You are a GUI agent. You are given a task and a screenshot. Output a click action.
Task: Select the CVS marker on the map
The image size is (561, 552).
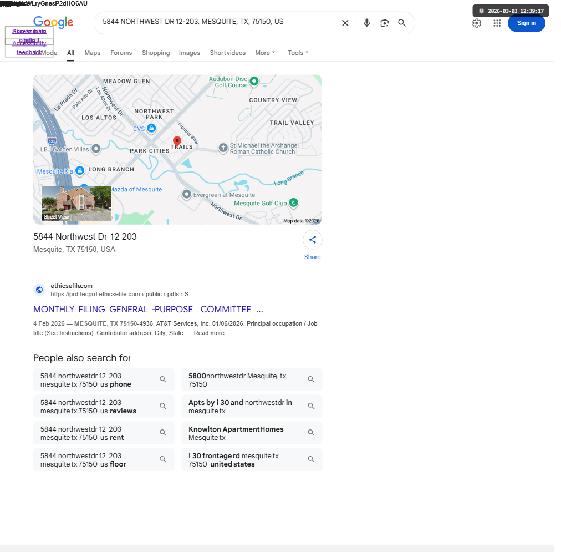pos(151,128)
